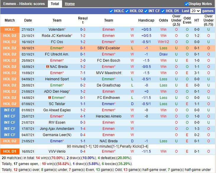Open the VVV-Venlo team link
This screenshot has height=173, width=216.
point(57,151)
